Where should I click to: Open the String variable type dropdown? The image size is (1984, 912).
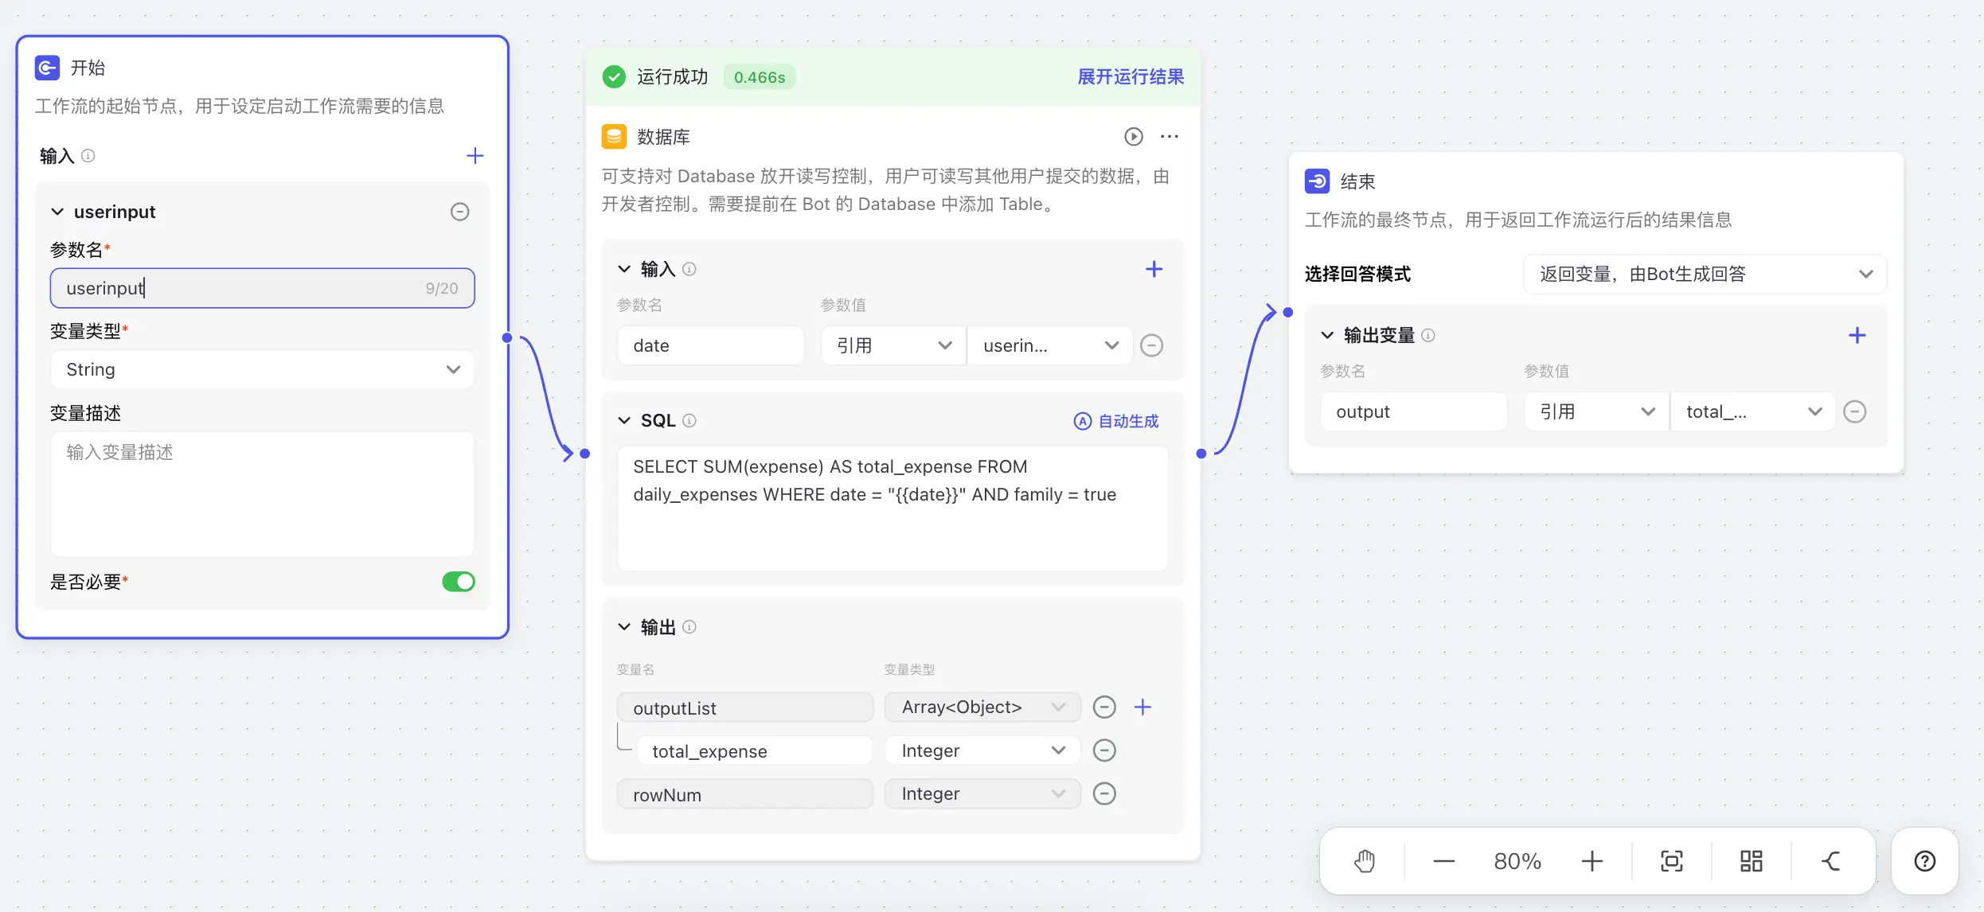[263, 369]
